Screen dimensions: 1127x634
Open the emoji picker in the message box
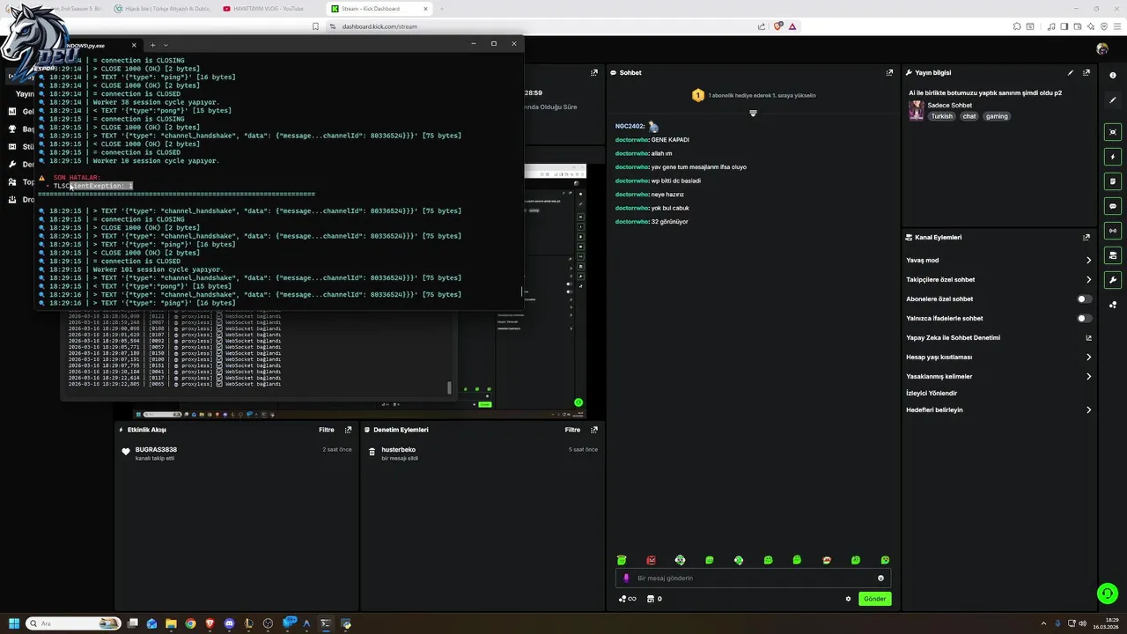(880, 579)
